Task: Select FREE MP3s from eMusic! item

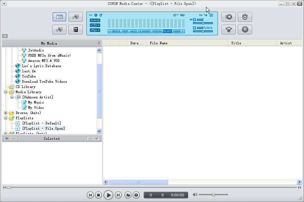Action: pyautogui.click(x=49, y=55)
